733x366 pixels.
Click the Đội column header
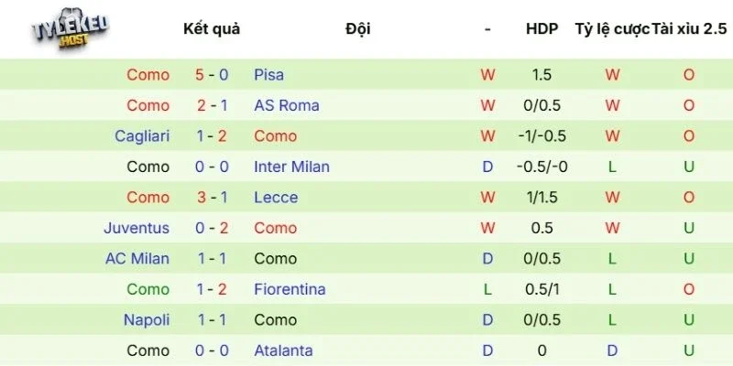pyautogui.click(x=358, y=28)
